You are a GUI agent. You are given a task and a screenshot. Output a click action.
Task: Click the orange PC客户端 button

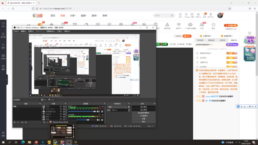click(x=231, y=25)
